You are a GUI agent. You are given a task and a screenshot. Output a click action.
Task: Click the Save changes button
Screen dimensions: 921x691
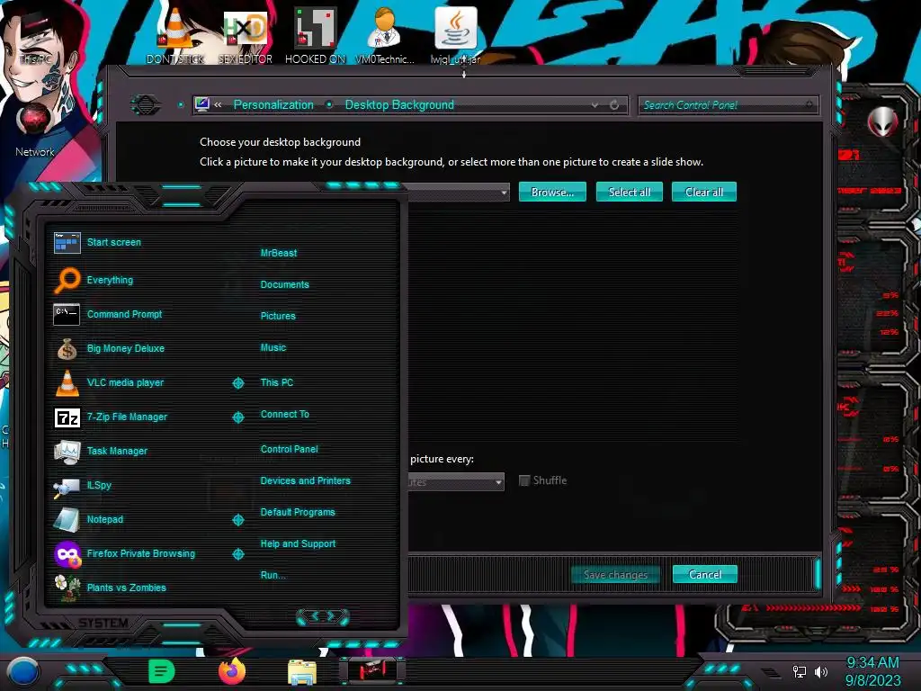point(615,575)
